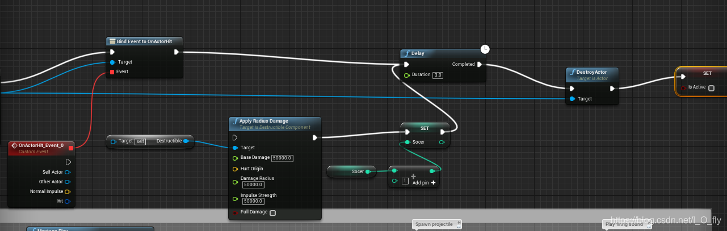The width and height of the screenshot is (727, 231).
Task: Select the exec input pin on Bind Event node
Action: point(112,52)
